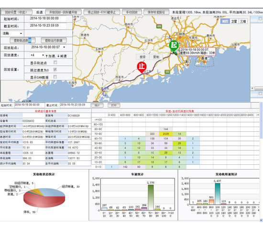Click the tall green 70-80 speed bar
This screenshot has height=230, width=263.
point(151,197)
